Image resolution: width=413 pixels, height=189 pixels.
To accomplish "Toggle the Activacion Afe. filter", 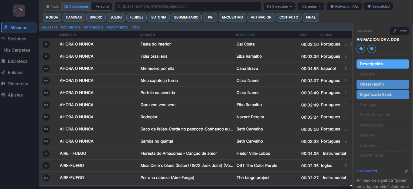I will coord(345,6).
